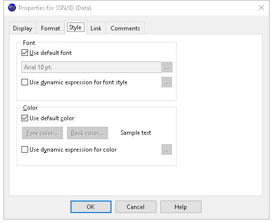Confirm changes with OK button
273x223 pixels.
click(91, 207)
